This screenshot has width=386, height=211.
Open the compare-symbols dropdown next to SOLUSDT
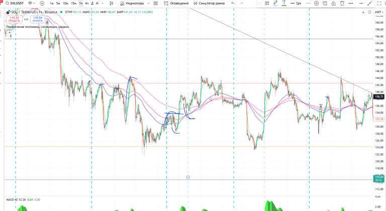coord(32,3)
